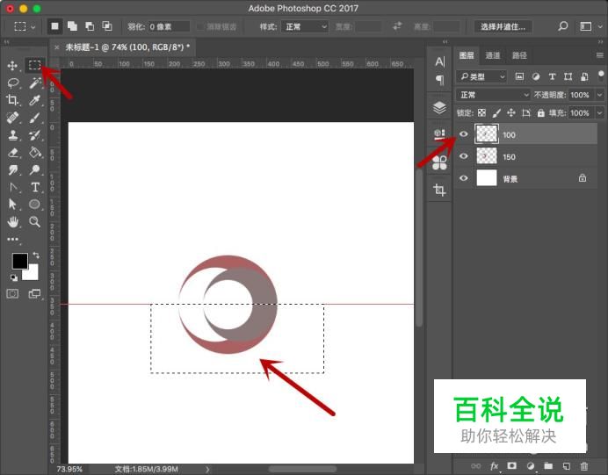Choose Intersect with Selection mode

point(107,26)
